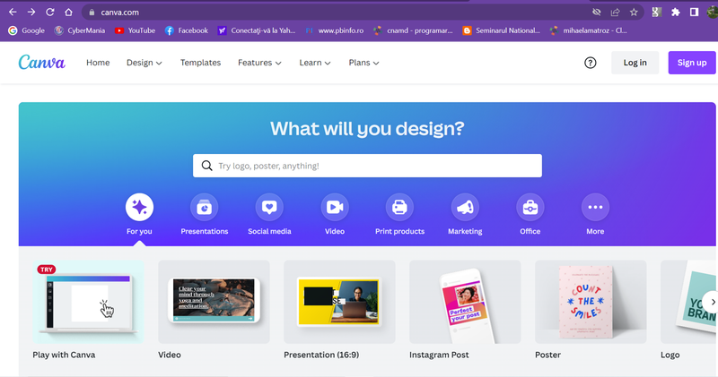The image size is (718, 377).
Task: Open the YouTube bookmark
Action: [136, 30]
